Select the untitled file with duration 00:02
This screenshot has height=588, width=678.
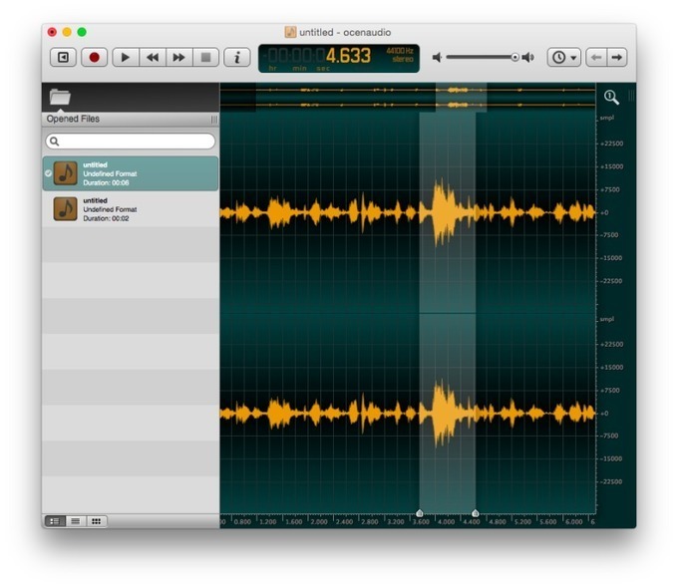tap(131, 209)
